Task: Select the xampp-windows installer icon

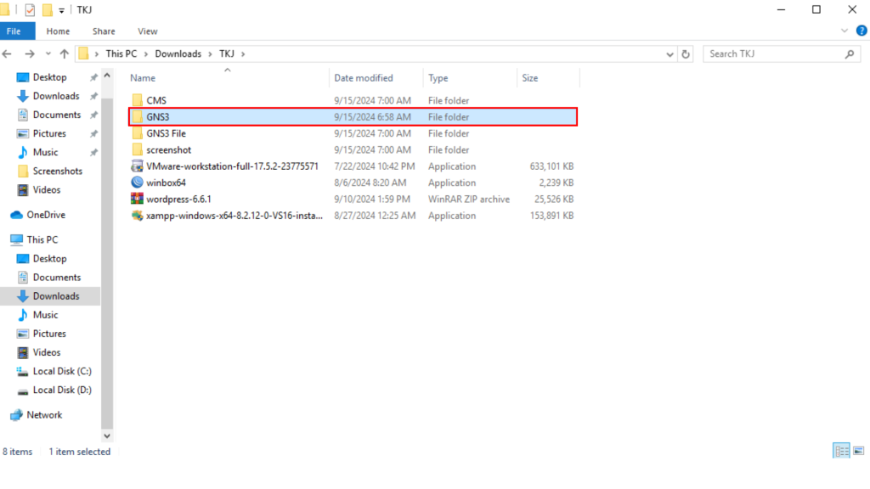Action: pos(137,216)
